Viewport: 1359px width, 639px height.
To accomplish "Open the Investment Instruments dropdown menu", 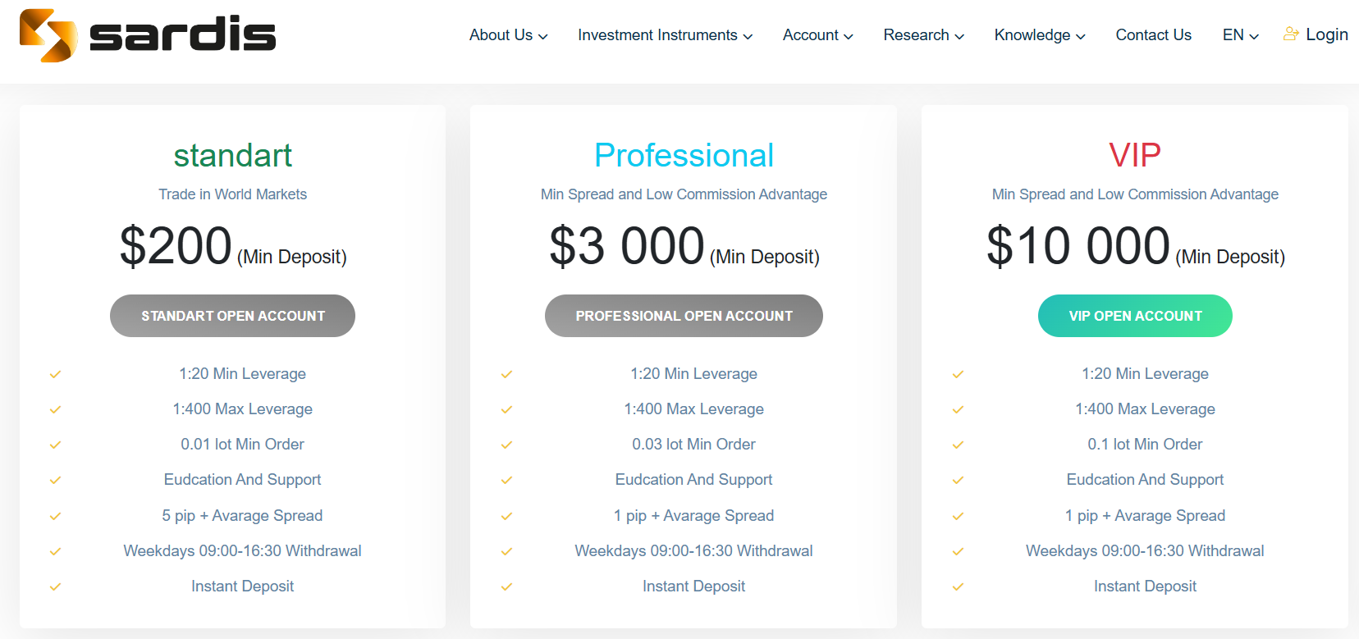I will 665,35.
